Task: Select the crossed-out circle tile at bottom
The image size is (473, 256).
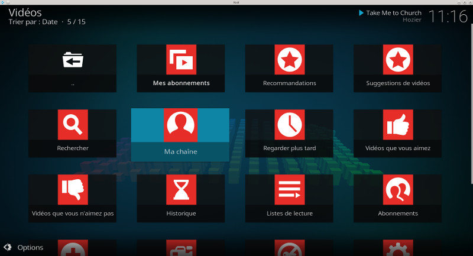Action: (x=289, y=248)
